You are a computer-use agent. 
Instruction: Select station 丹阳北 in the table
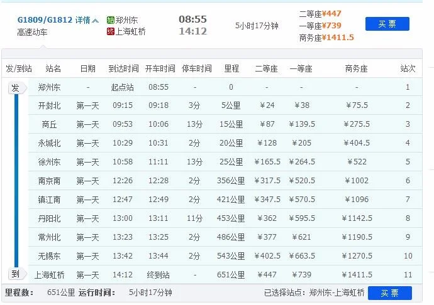pos(49,218)
